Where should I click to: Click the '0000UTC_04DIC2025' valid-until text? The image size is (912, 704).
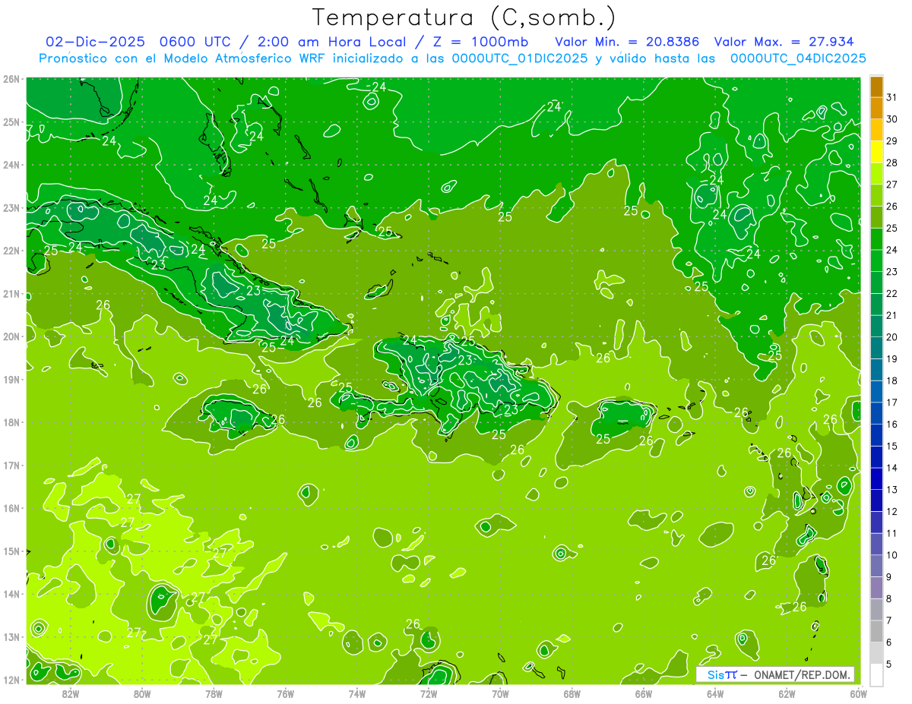coord(798,58)
